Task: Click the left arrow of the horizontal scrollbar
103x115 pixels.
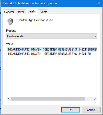Action: 9,99
